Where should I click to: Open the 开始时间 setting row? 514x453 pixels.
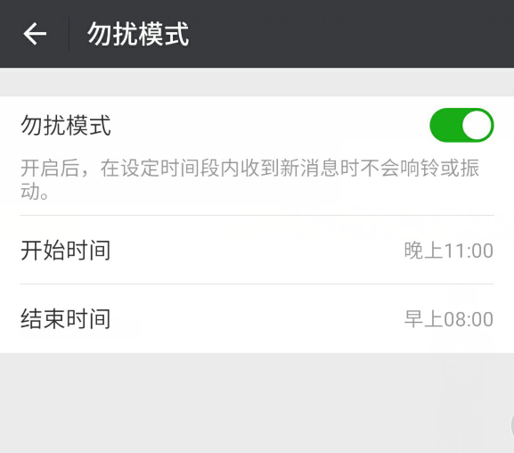pyautogui.click(x=257, y=251)
